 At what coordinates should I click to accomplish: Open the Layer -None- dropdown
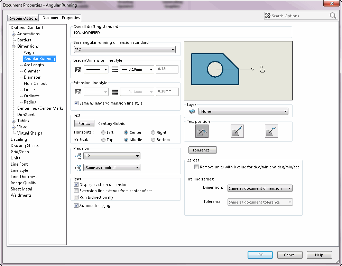243,111
